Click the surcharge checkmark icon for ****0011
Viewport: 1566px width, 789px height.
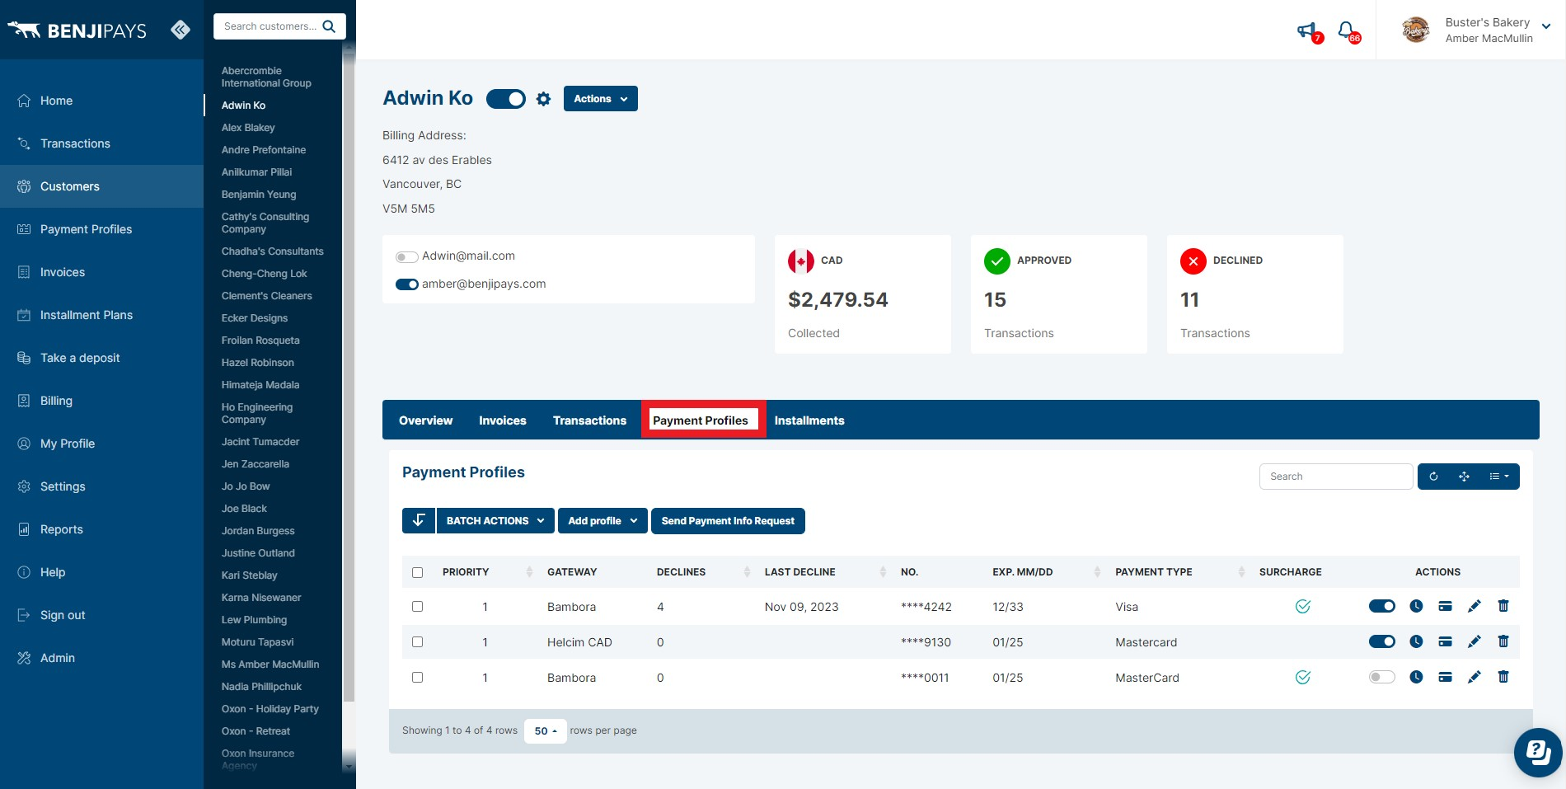click(x=1303, y=677)
